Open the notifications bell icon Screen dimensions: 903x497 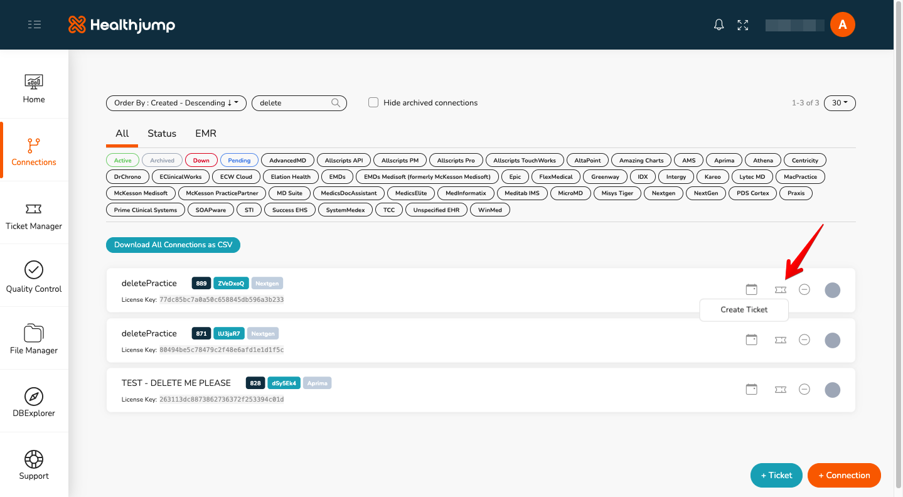[x=719, y=24]
